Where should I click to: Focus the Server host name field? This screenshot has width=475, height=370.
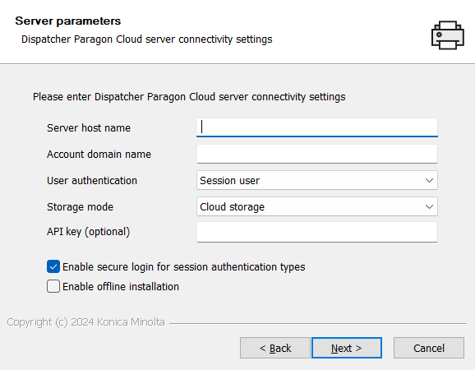(x=317, y=127)
